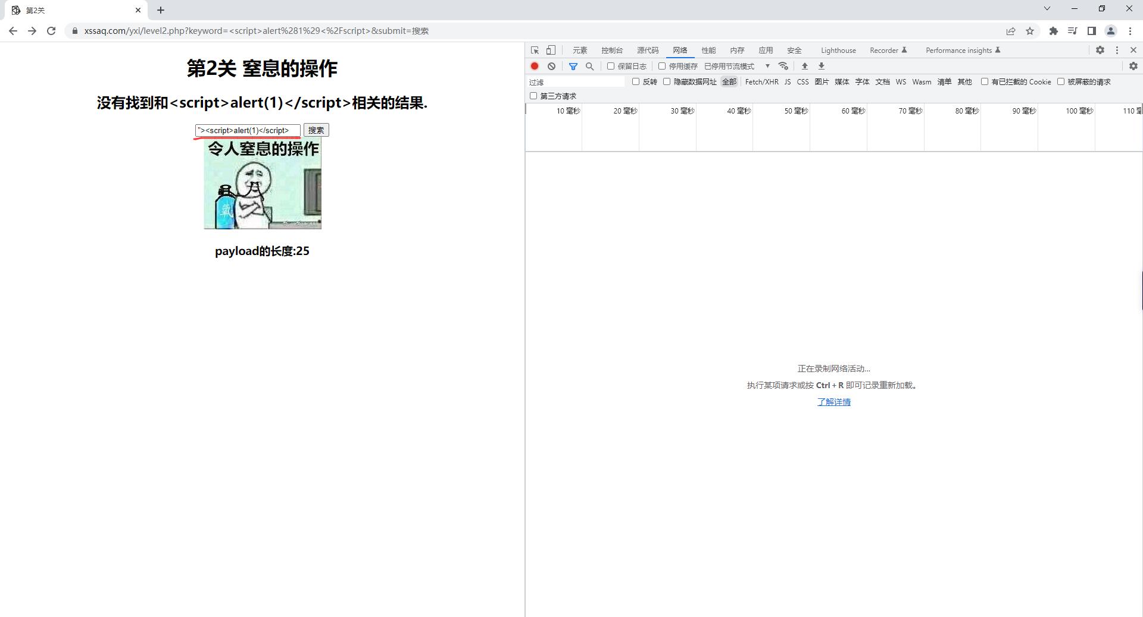Import a HAR file with the upload arrow

tap(805, 66)
